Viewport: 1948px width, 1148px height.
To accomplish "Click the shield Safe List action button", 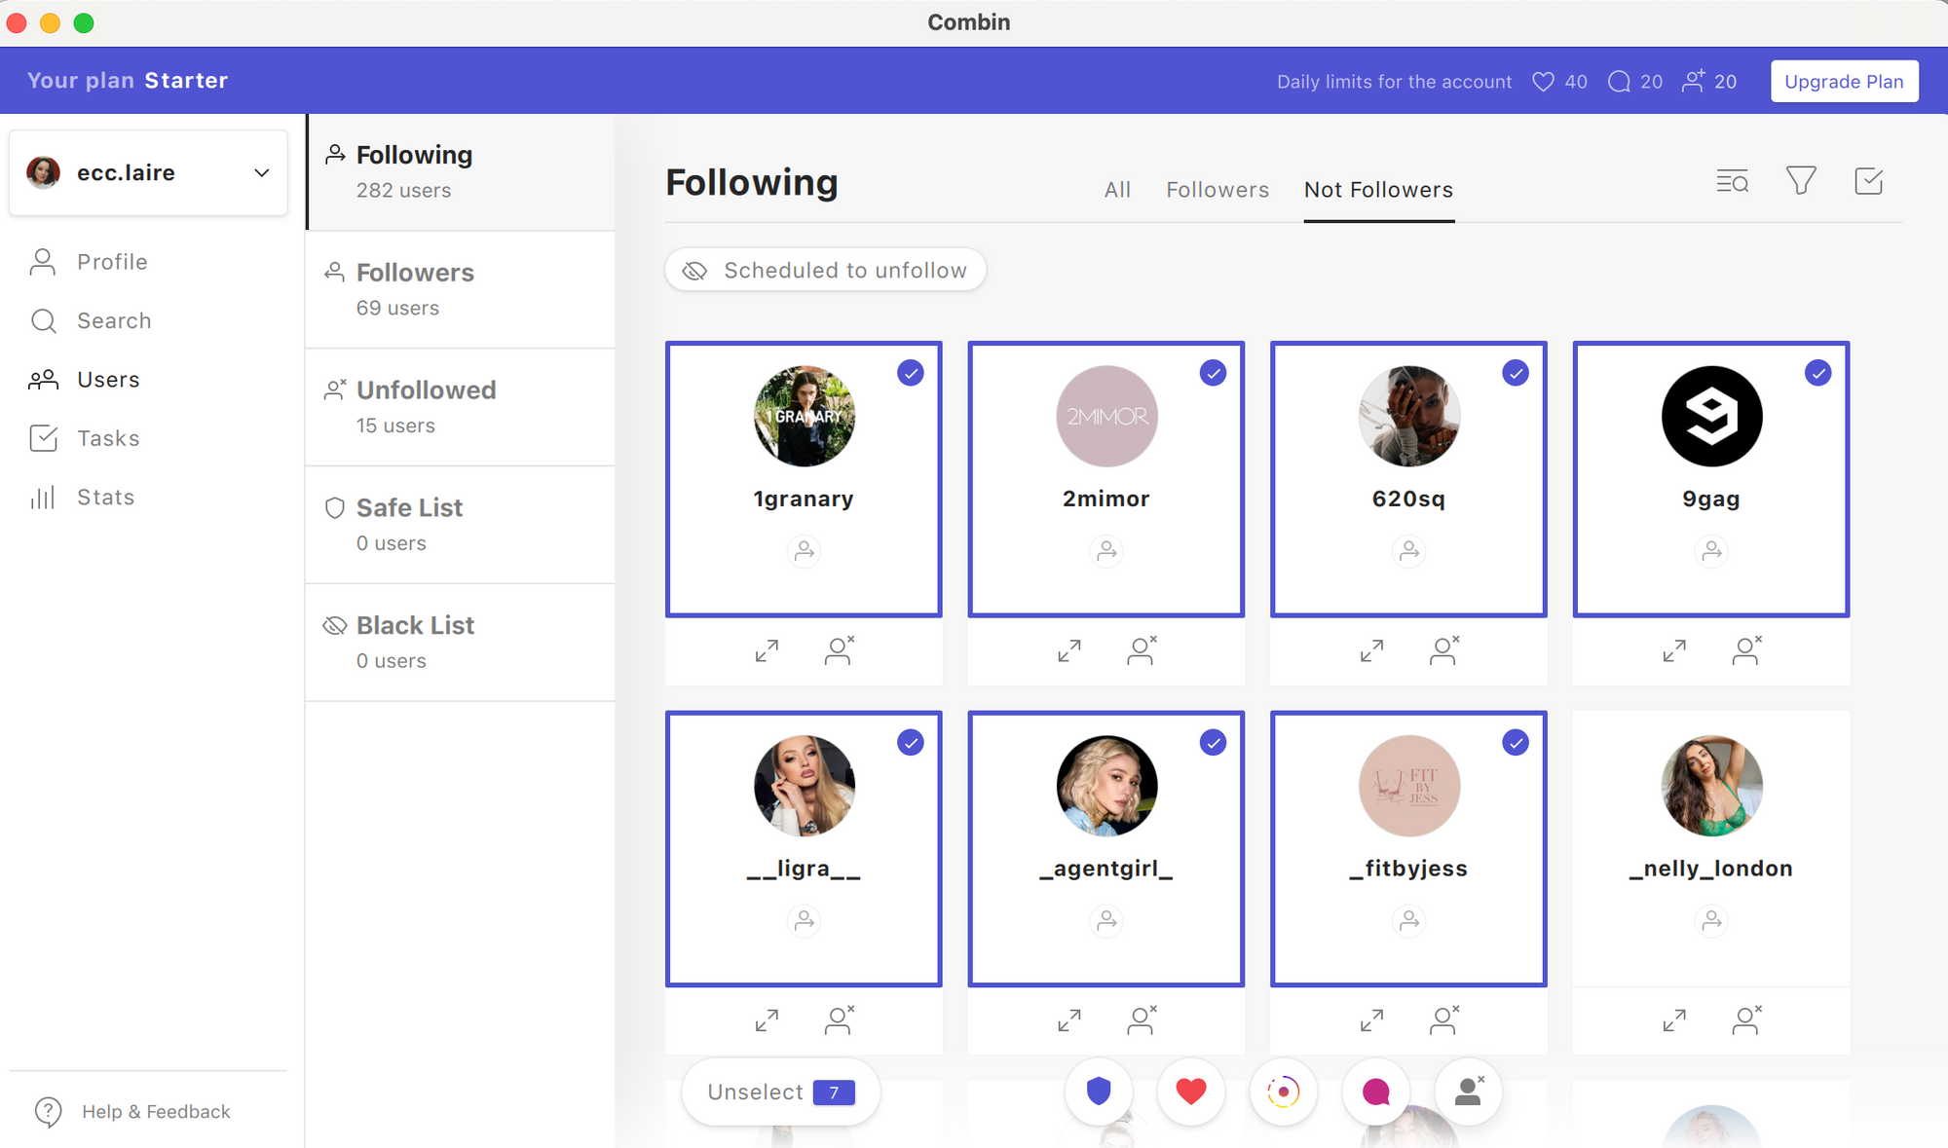I will click(x=1098, y=1092).
